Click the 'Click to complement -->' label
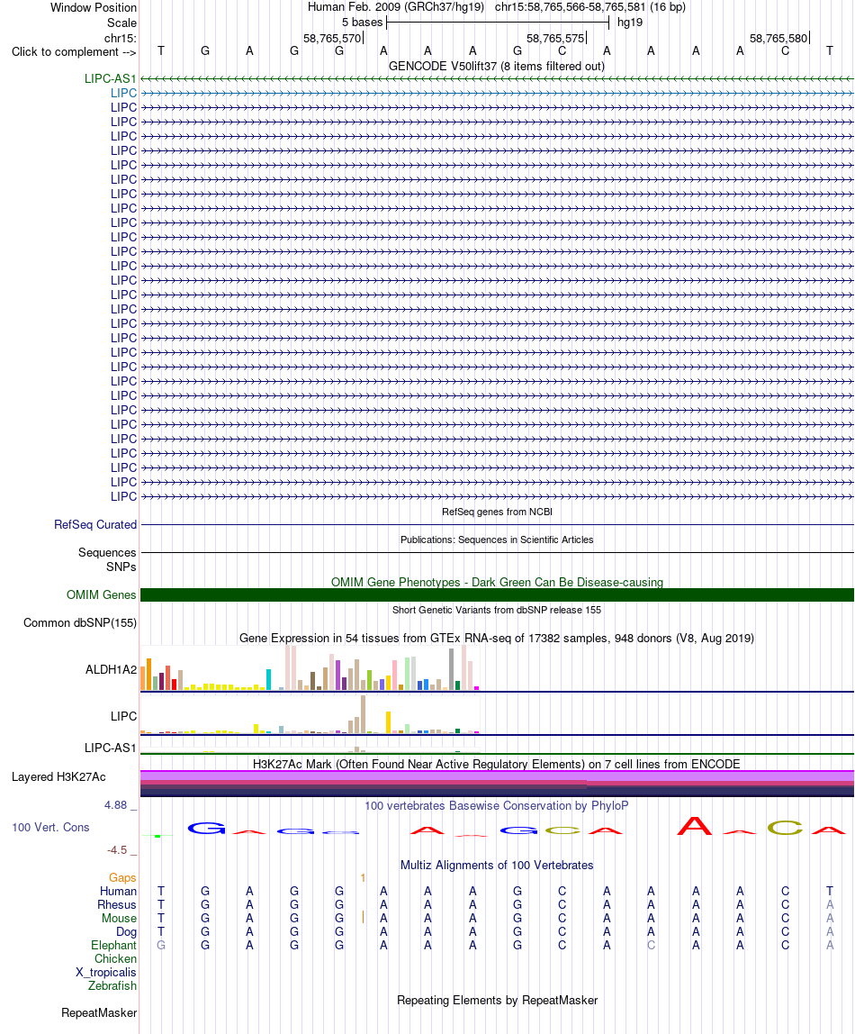The width and height of the screenshot is (855, 1034). pyautogui.click(x=74, y=52)
